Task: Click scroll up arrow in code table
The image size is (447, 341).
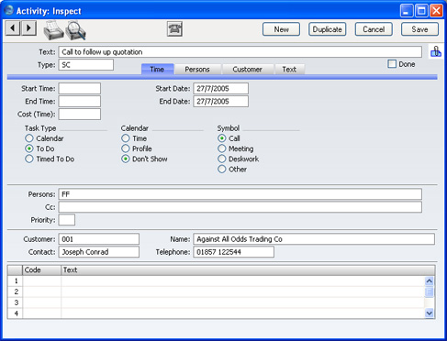Action: coord(430,280)
